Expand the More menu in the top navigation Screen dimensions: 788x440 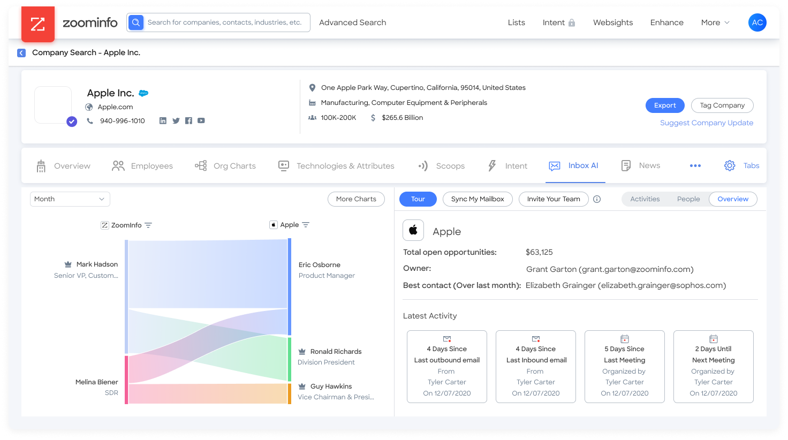tap(715, 22)
